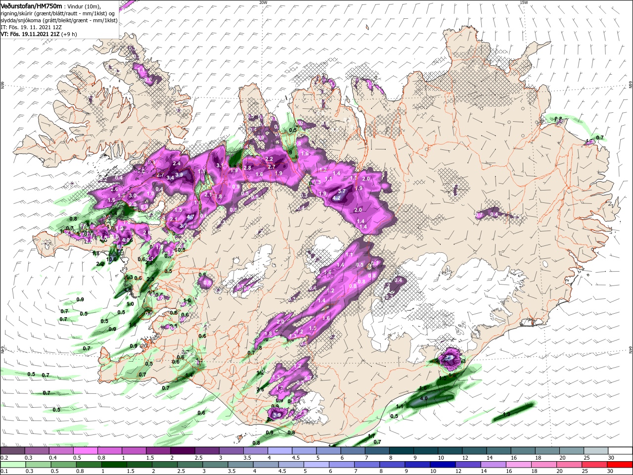Viewport: 633px width, 475px height.
Task: Select the crimson 25 swatch in the lower legend
Action: (x=594, y=465)
